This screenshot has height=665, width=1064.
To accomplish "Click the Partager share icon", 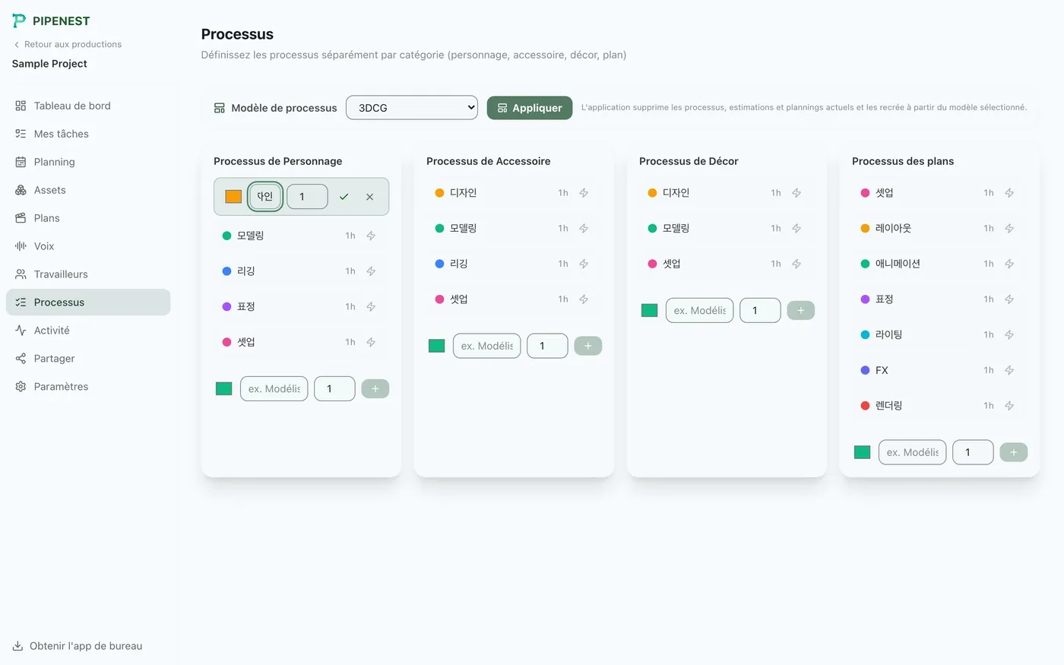I will pyautogui.click(x=21, y=359).
